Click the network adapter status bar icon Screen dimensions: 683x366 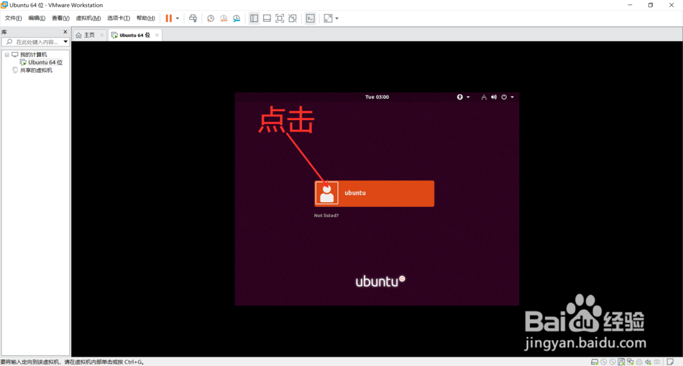point(630,362)
